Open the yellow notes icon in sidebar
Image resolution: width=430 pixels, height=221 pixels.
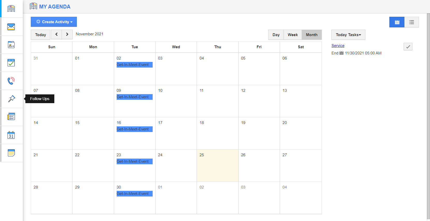(11, 153)
